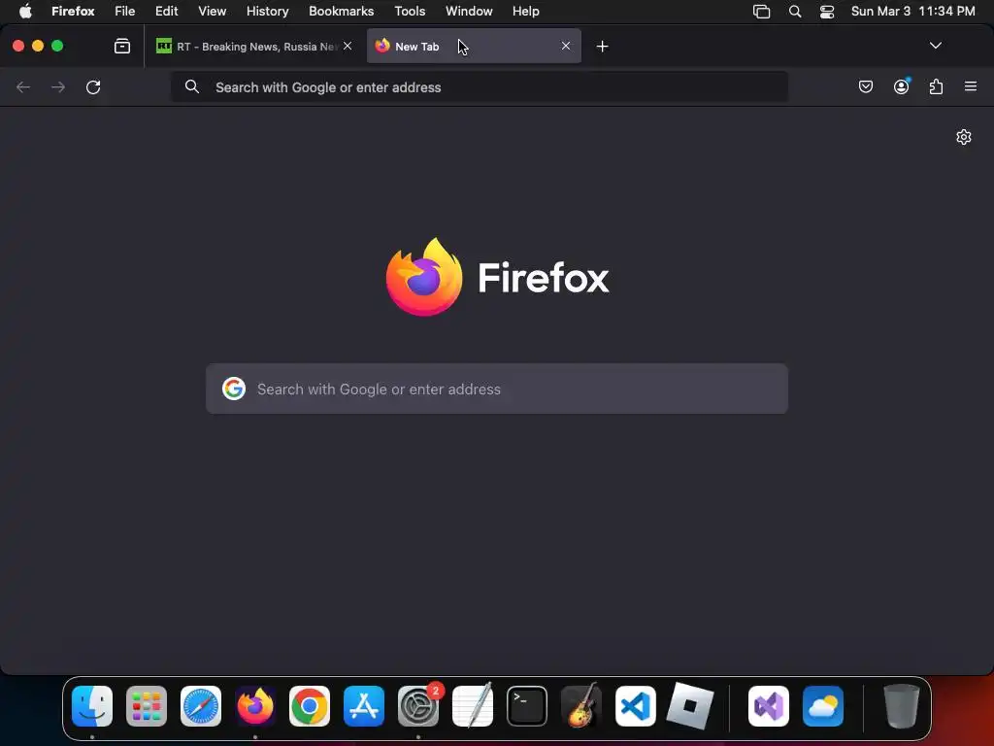Save to Pocket icon in toolbar

(x=865, y=86)
